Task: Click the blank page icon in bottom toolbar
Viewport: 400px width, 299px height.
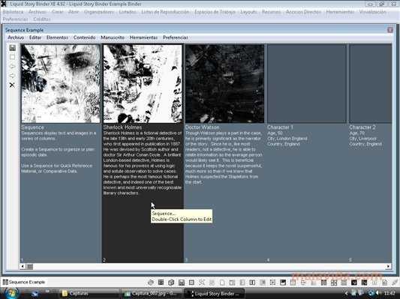Action: [x=222, y=283]
